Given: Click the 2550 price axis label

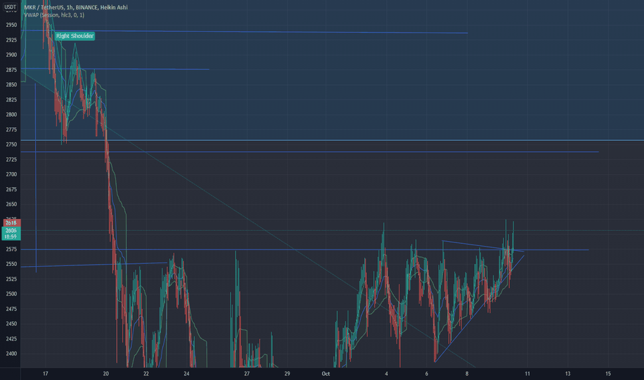Looking at the screenshot, I should click(x=12, y=264).
